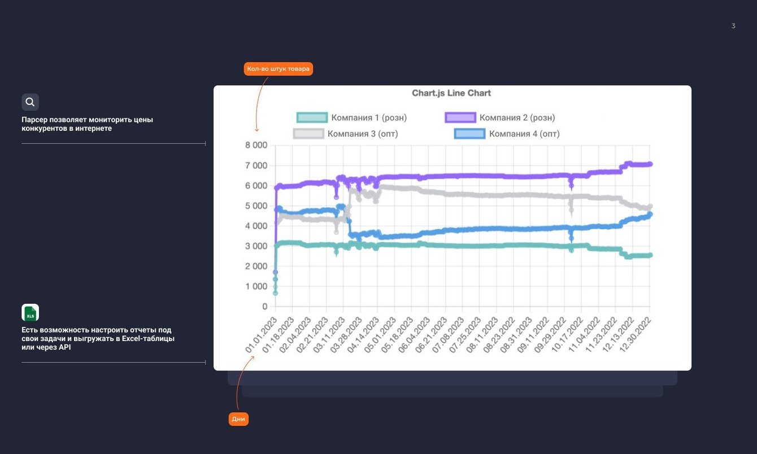Click the Excel reports description text
The width and height of the screenshot is (757, 454).
(98, 338)
